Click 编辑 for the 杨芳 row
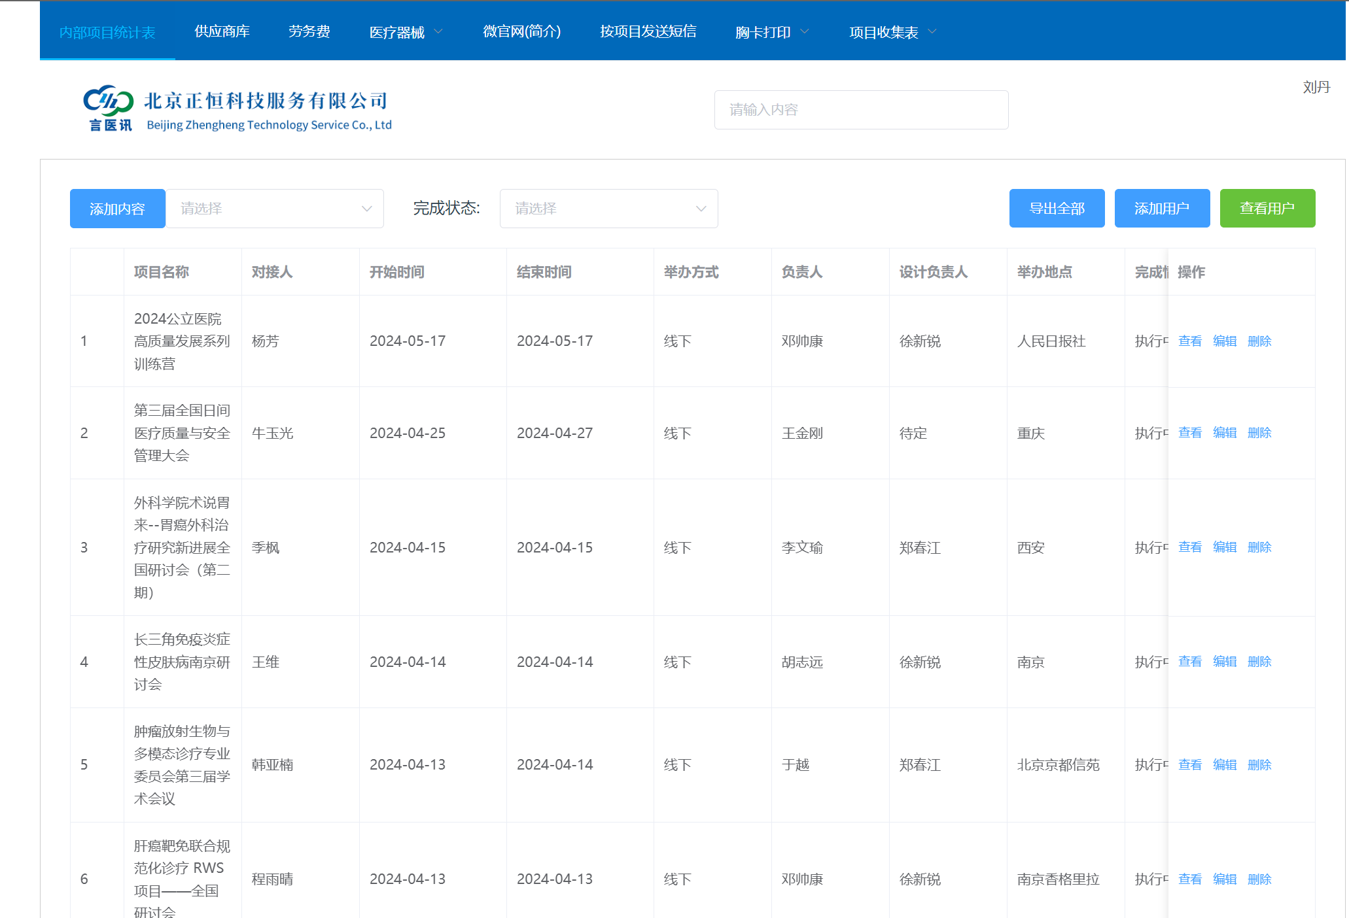The image size is (1349, 918). (x=1224, y=341)
